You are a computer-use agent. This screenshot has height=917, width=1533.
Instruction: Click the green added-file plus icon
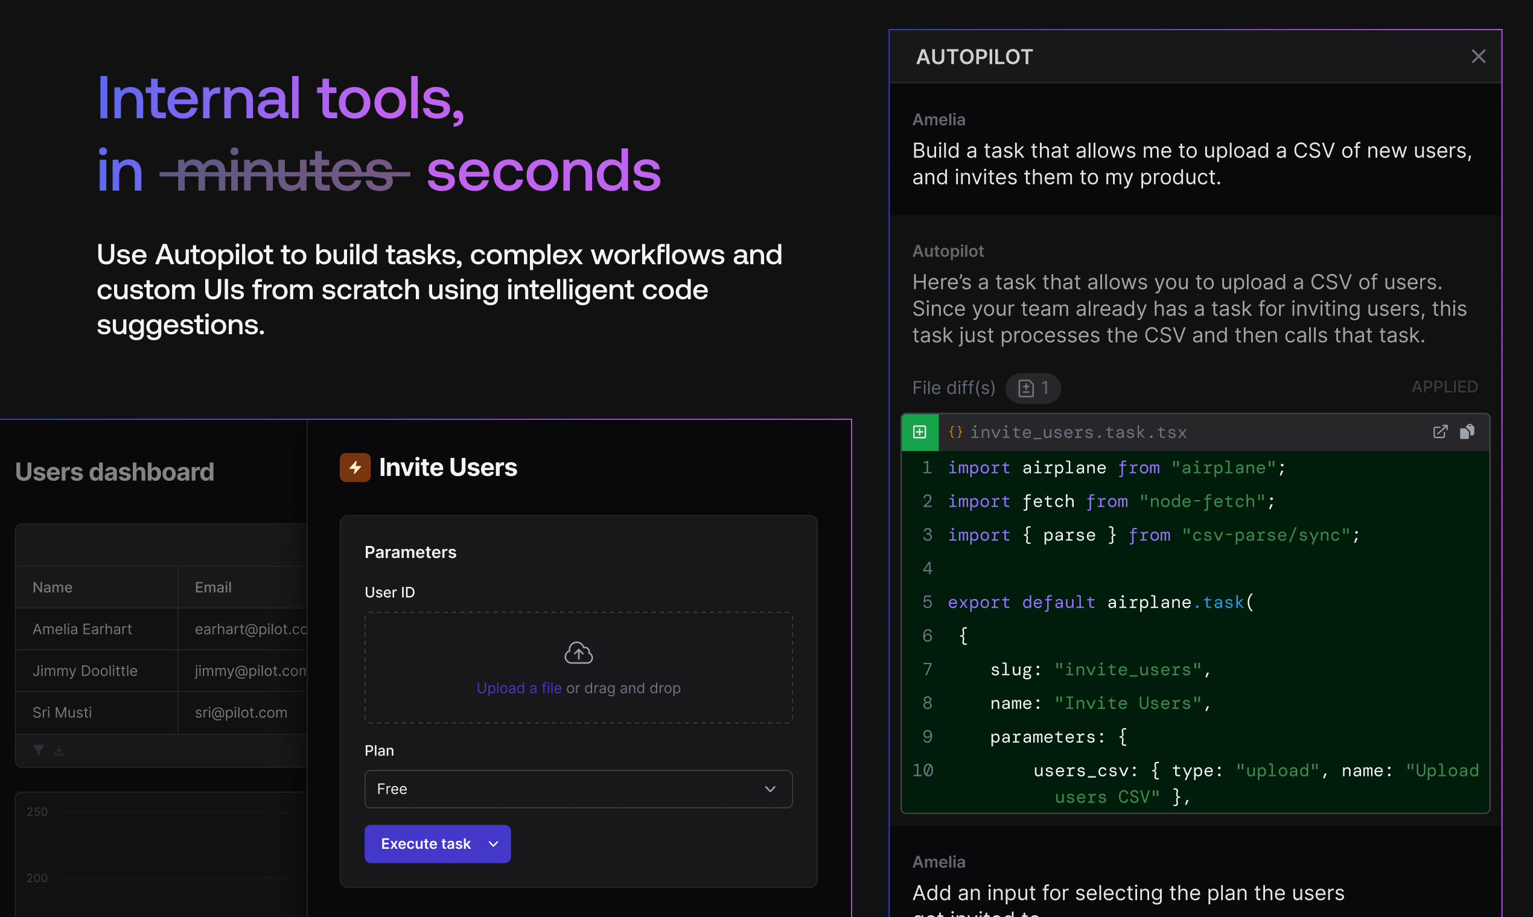[920, 432]
